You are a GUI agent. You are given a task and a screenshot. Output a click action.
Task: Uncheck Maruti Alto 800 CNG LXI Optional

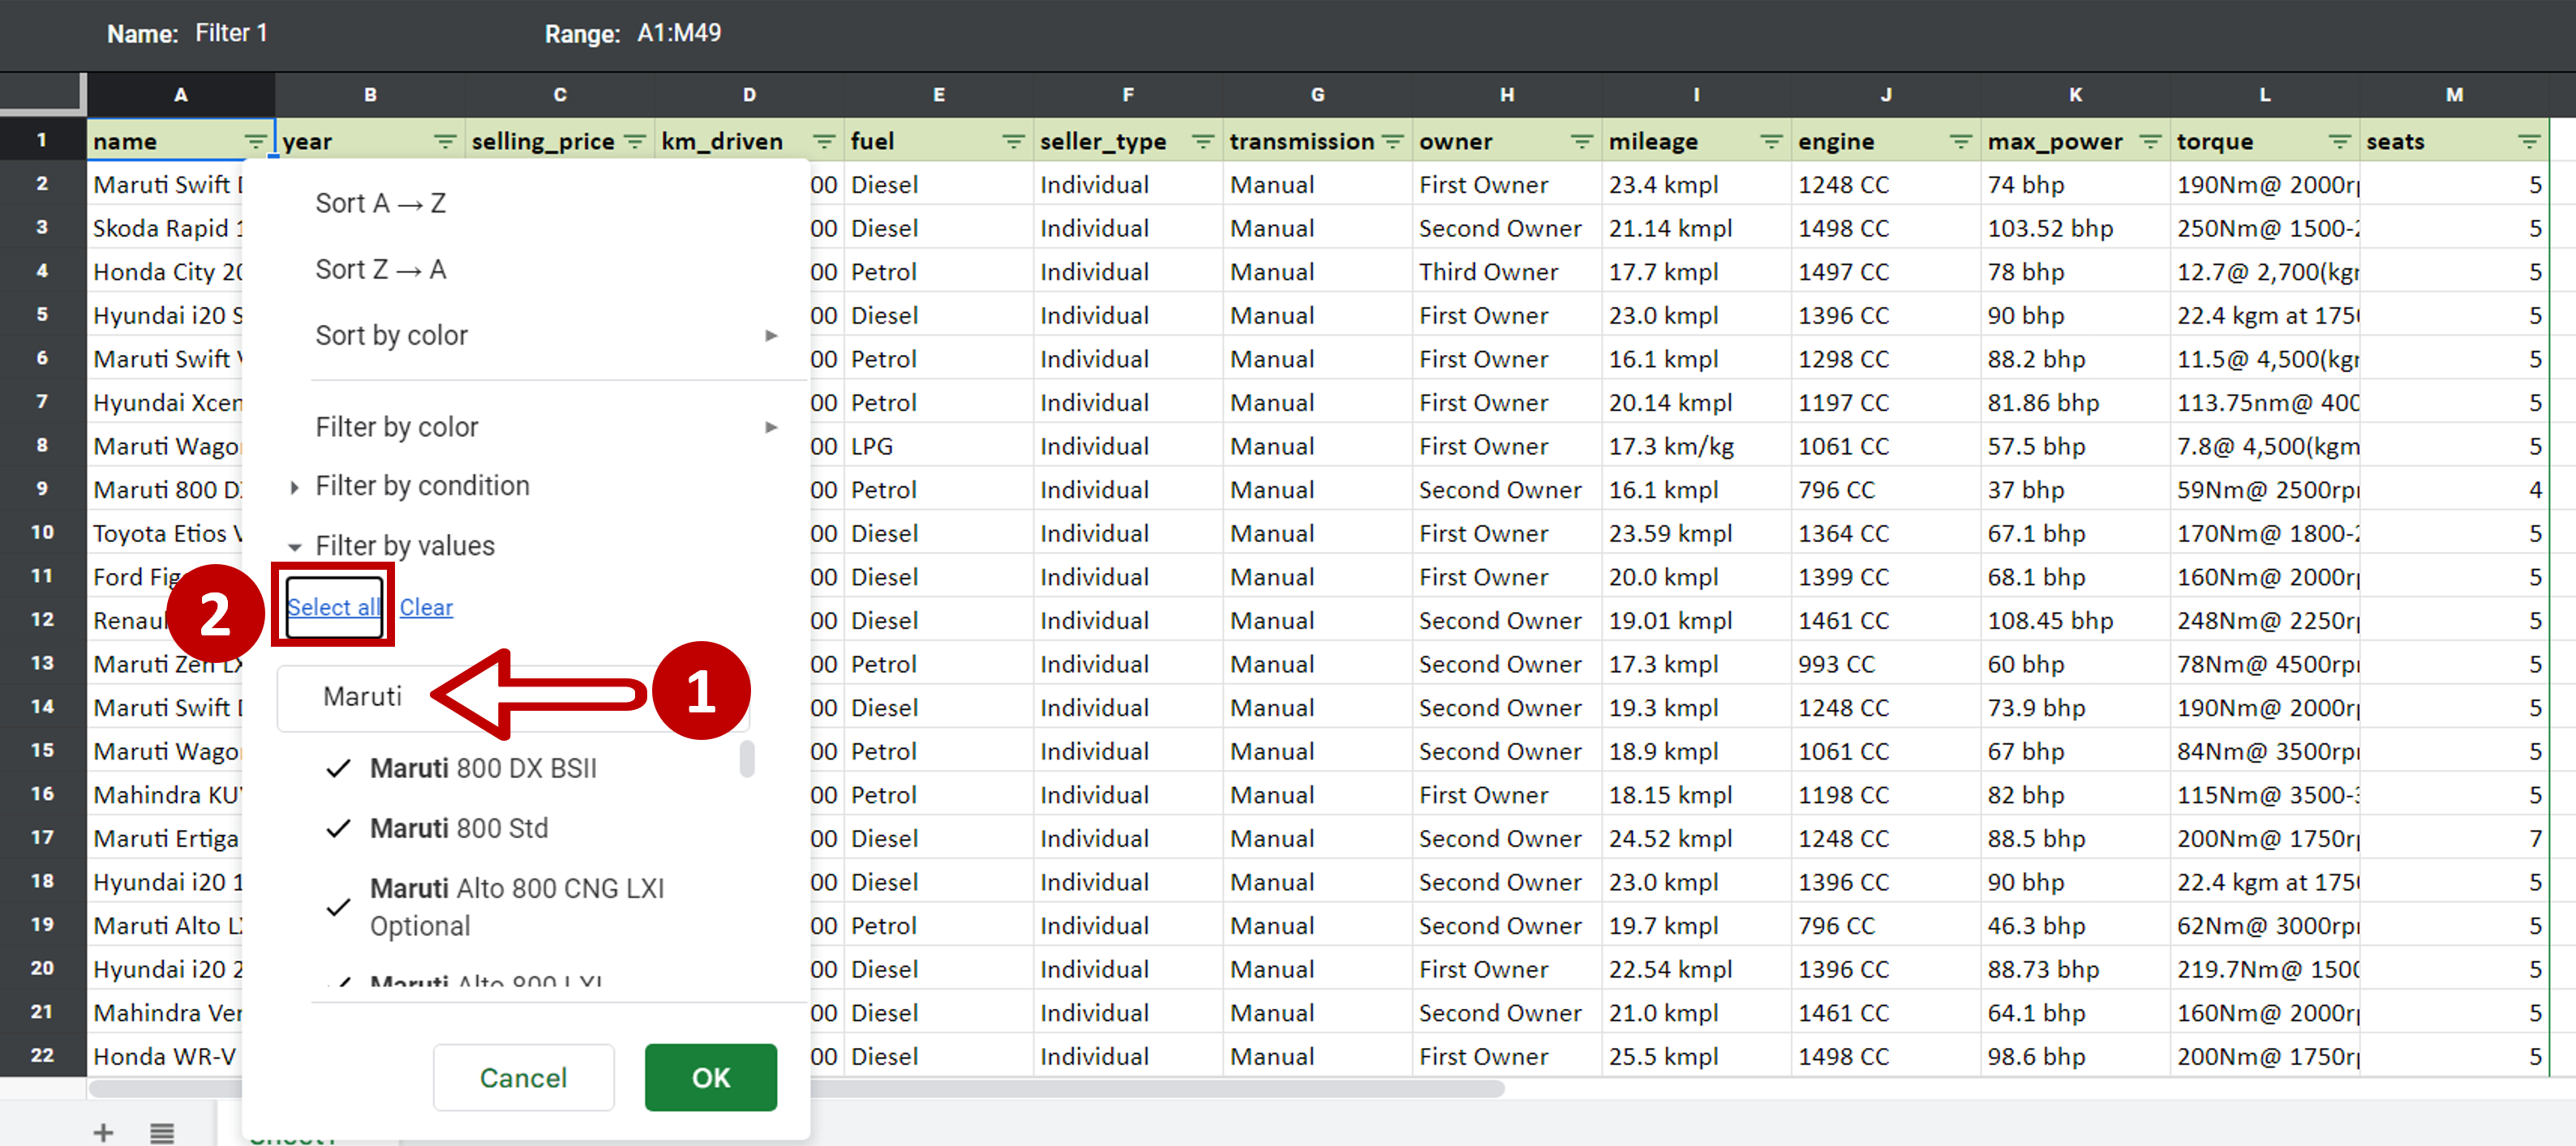pyautogui.click(x=339, y=906)
